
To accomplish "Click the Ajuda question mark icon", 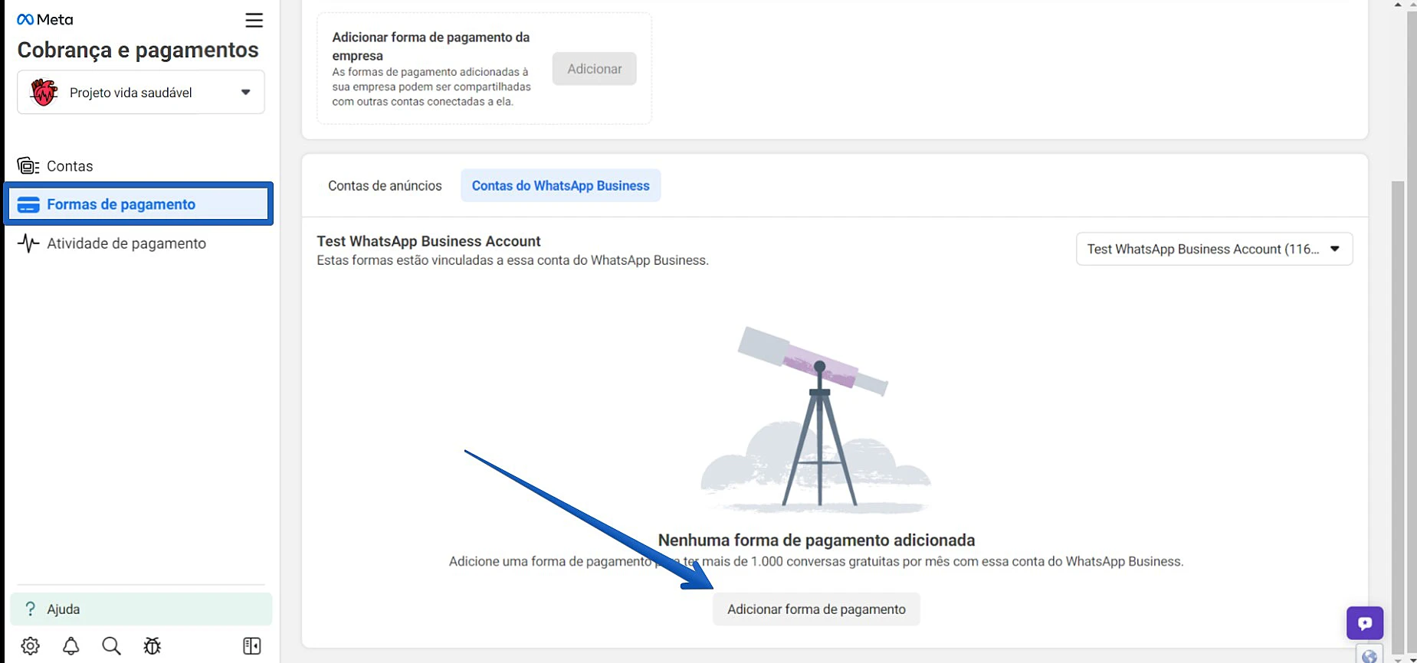I will point(31,609).
